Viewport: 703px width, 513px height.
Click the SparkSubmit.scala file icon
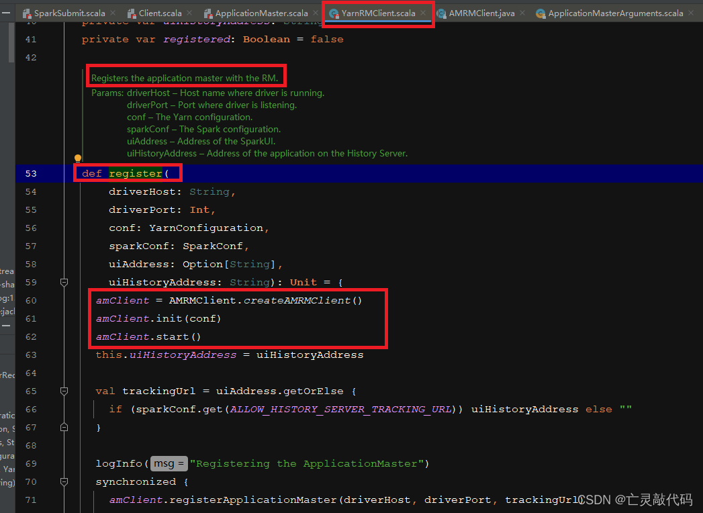tap(27, 13)
